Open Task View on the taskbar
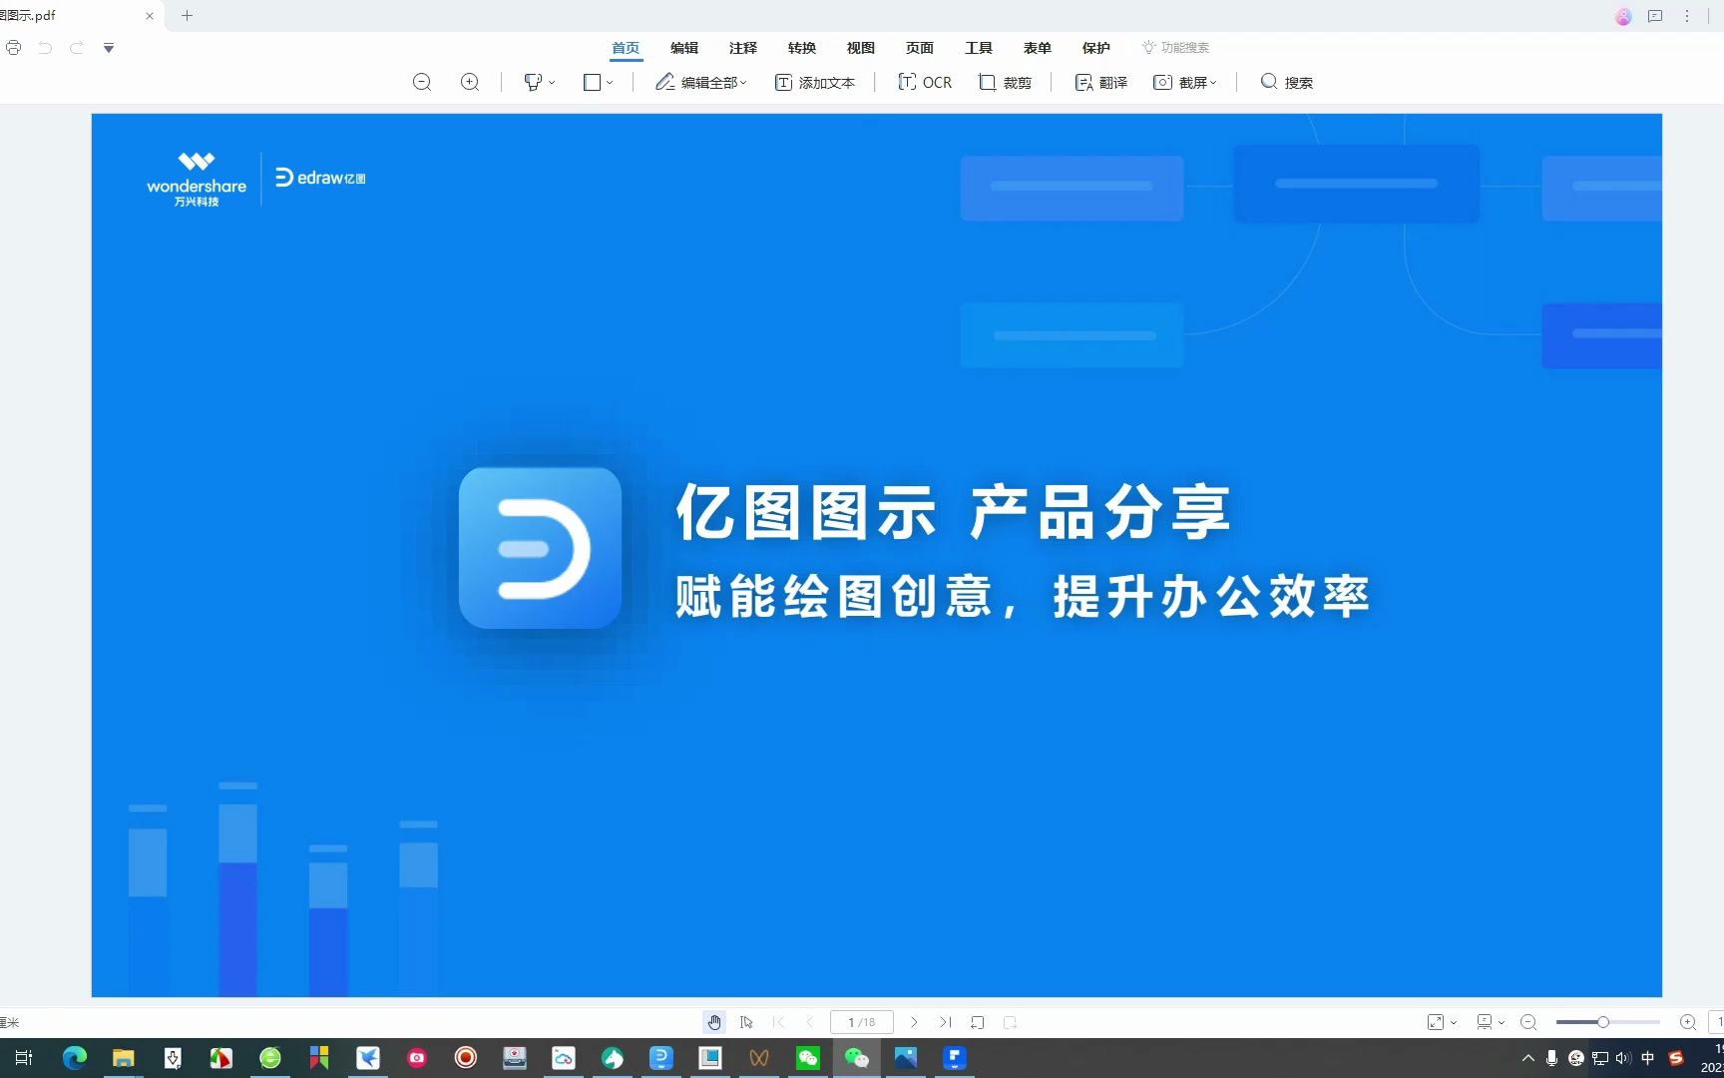 [24, 1058]
